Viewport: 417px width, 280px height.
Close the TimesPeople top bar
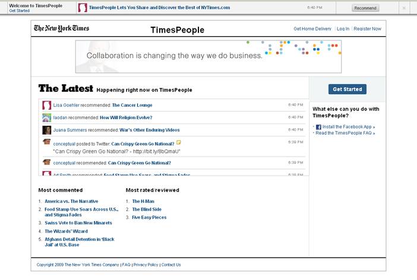tap(404, 8)
